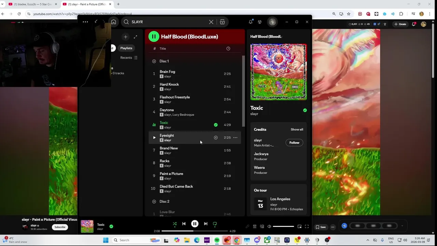This screenshot has height=246, width=437.
Task: Open the Los Angeles Mar 13 tour date
Action: [279, 204]
